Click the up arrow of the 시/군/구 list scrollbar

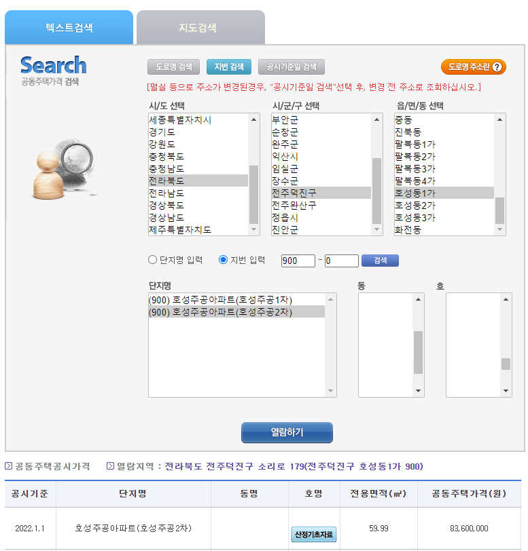pos(376,119)
